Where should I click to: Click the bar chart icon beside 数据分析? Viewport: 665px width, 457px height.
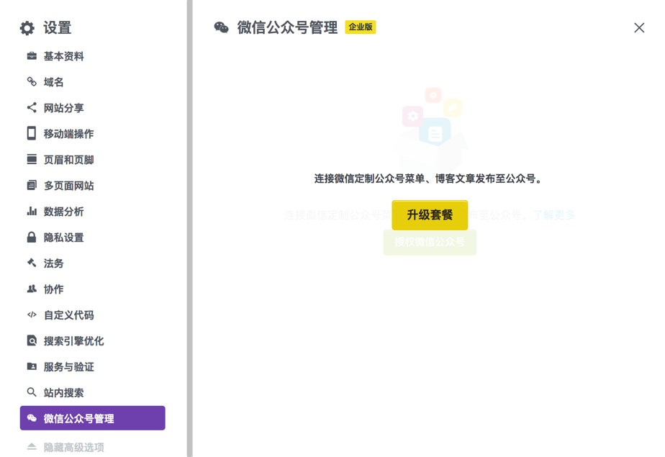pos(32,211)
